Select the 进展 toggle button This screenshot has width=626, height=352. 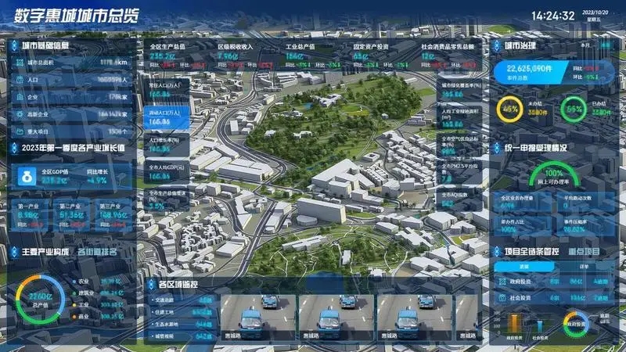pos(523,267)
